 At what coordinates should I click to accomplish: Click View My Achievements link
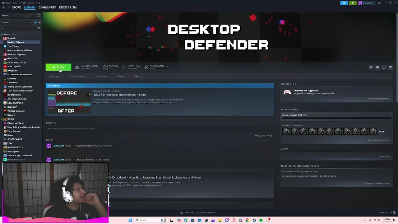(378, 140)
